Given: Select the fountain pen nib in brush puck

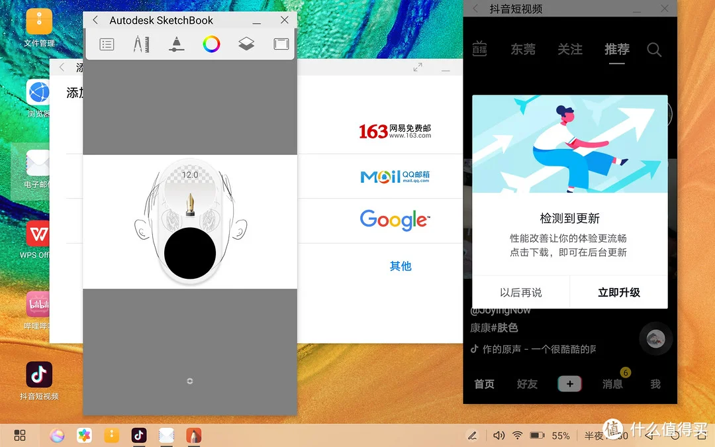Looking at the screenshot, I should click(190, 205).
